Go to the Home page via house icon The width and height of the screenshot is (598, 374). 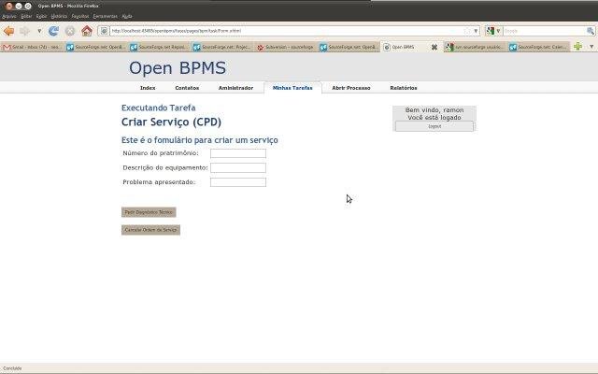coord(87,31)
